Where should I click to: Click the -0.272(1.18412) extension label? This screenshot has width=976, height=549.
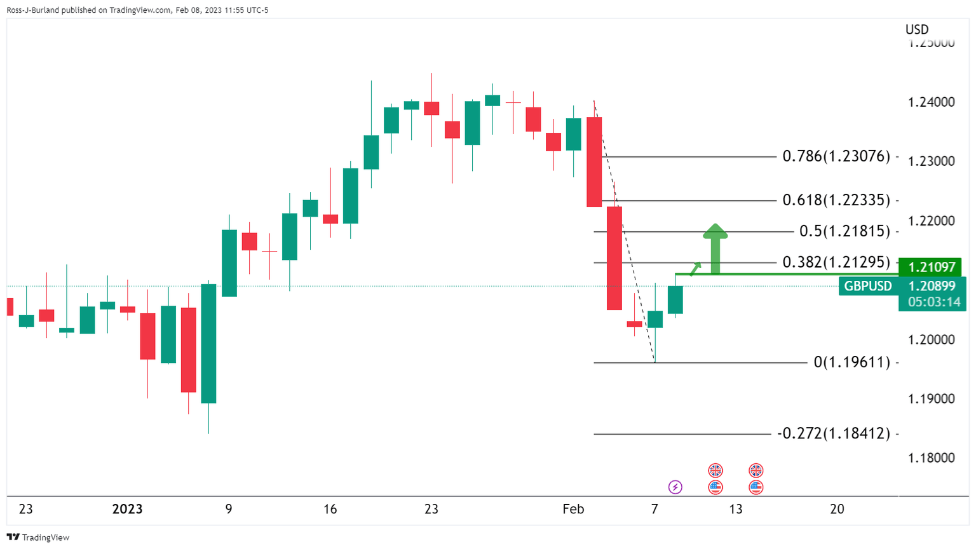833,434
